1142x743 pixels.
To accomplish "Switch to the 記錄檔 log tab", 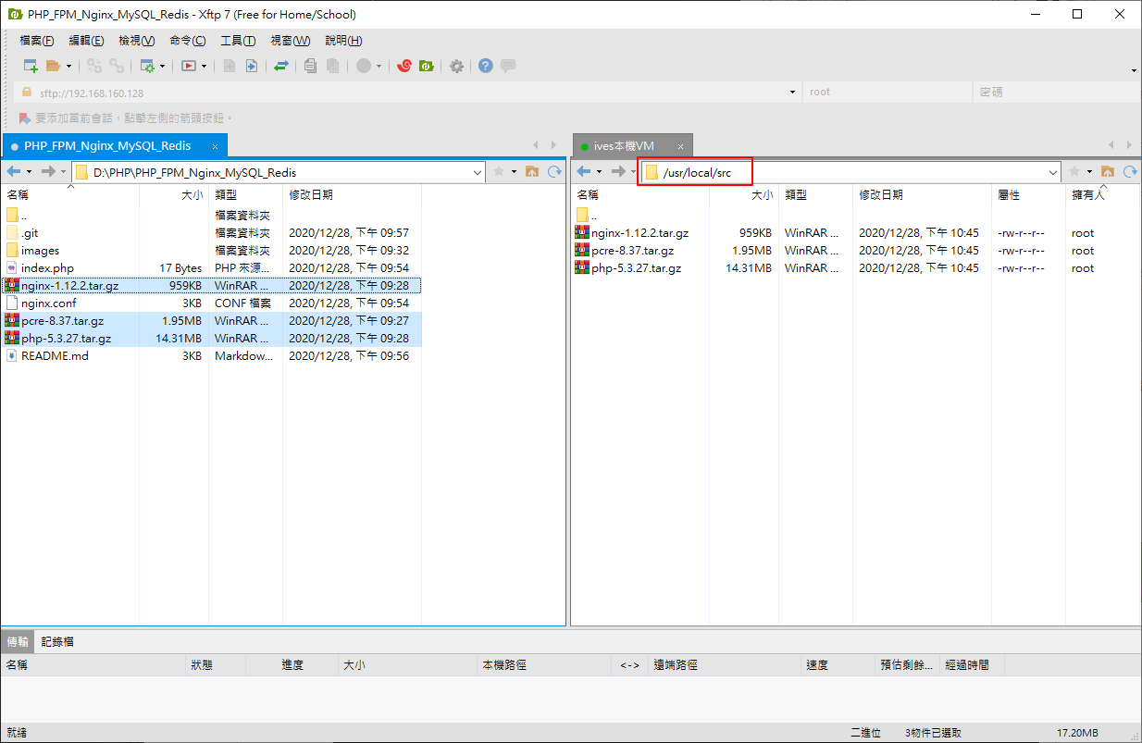I will tap(57, 641).
